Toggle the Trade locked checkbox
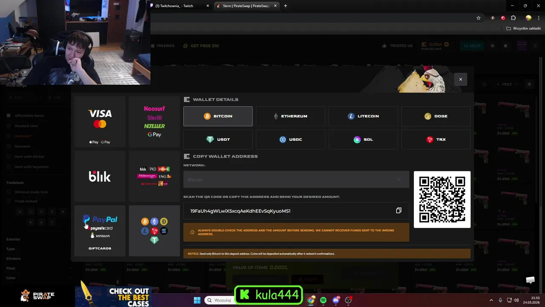The width and height of the screenshot is (545, 307). (9, 201)
